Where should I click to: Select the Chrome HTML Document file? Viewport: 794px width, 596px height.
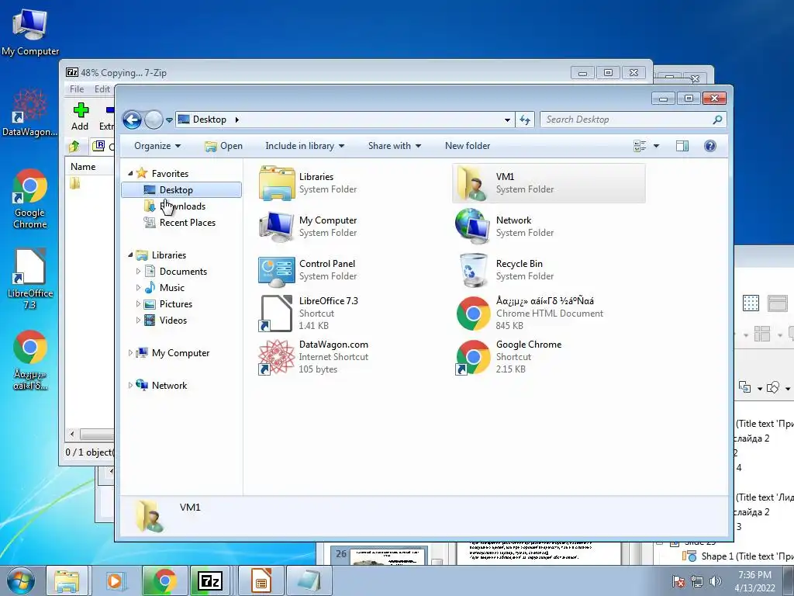click(473, 314)
